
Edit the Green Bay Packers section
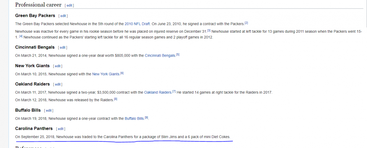click(63, 16)
